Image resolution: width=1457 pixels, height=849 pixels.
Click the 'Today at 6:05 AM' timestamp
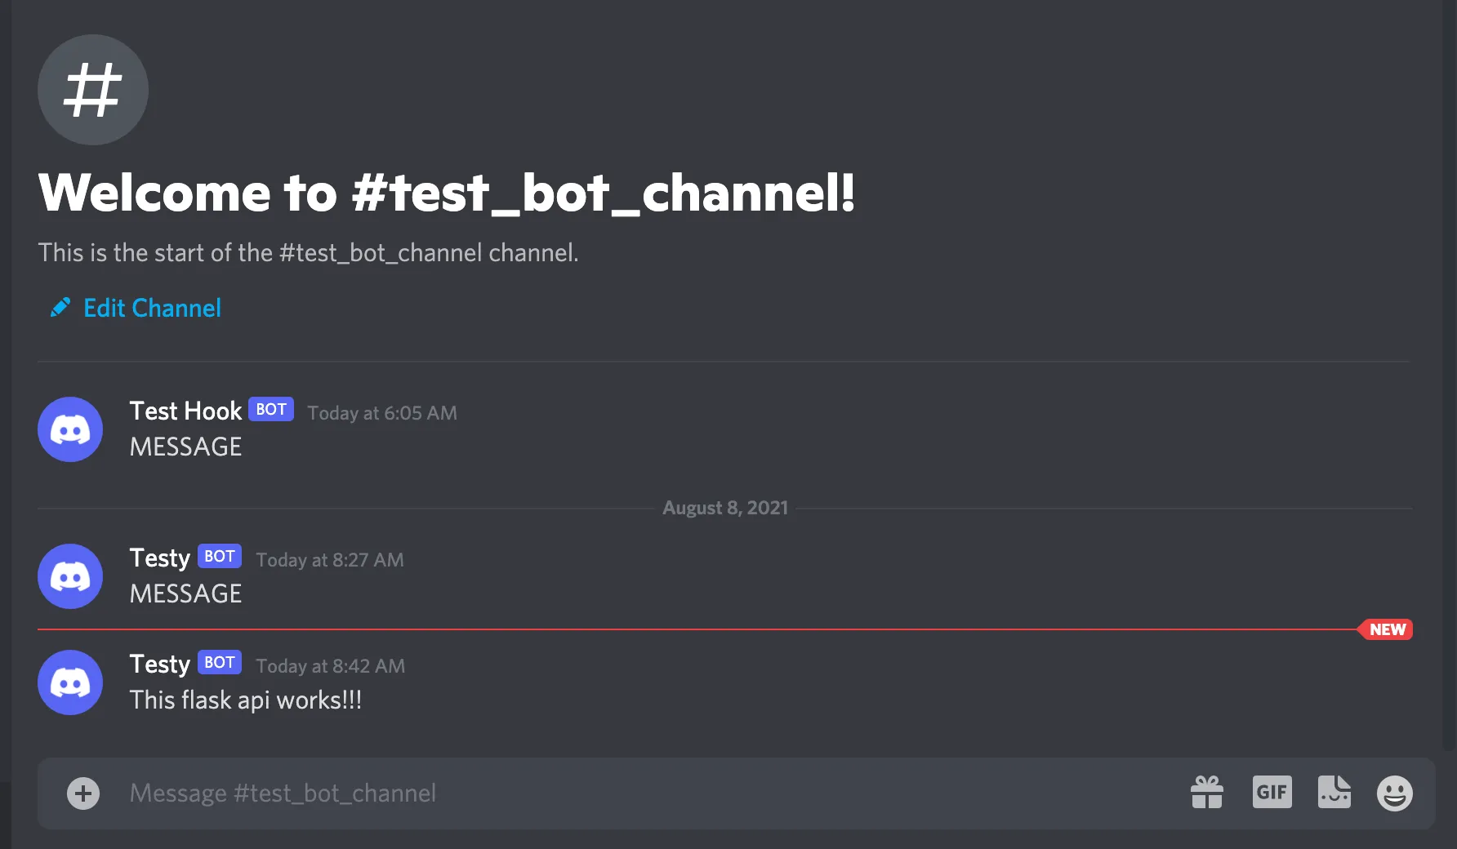(x=381, y=412)
